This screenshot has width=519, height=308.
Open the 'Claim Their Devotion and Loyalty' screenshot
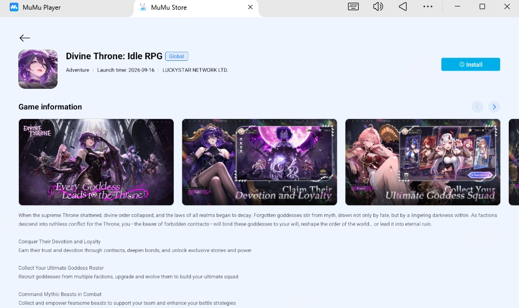[x=259, y=162]
